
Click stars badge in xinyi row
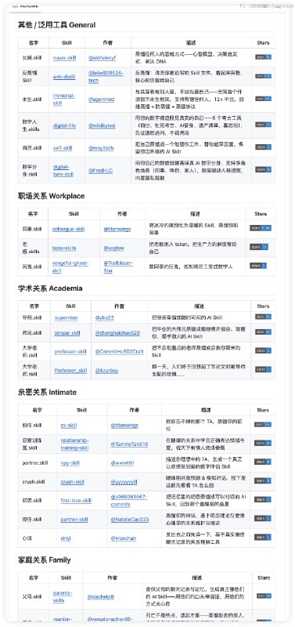pyautogui.click(x=263, y=537)
